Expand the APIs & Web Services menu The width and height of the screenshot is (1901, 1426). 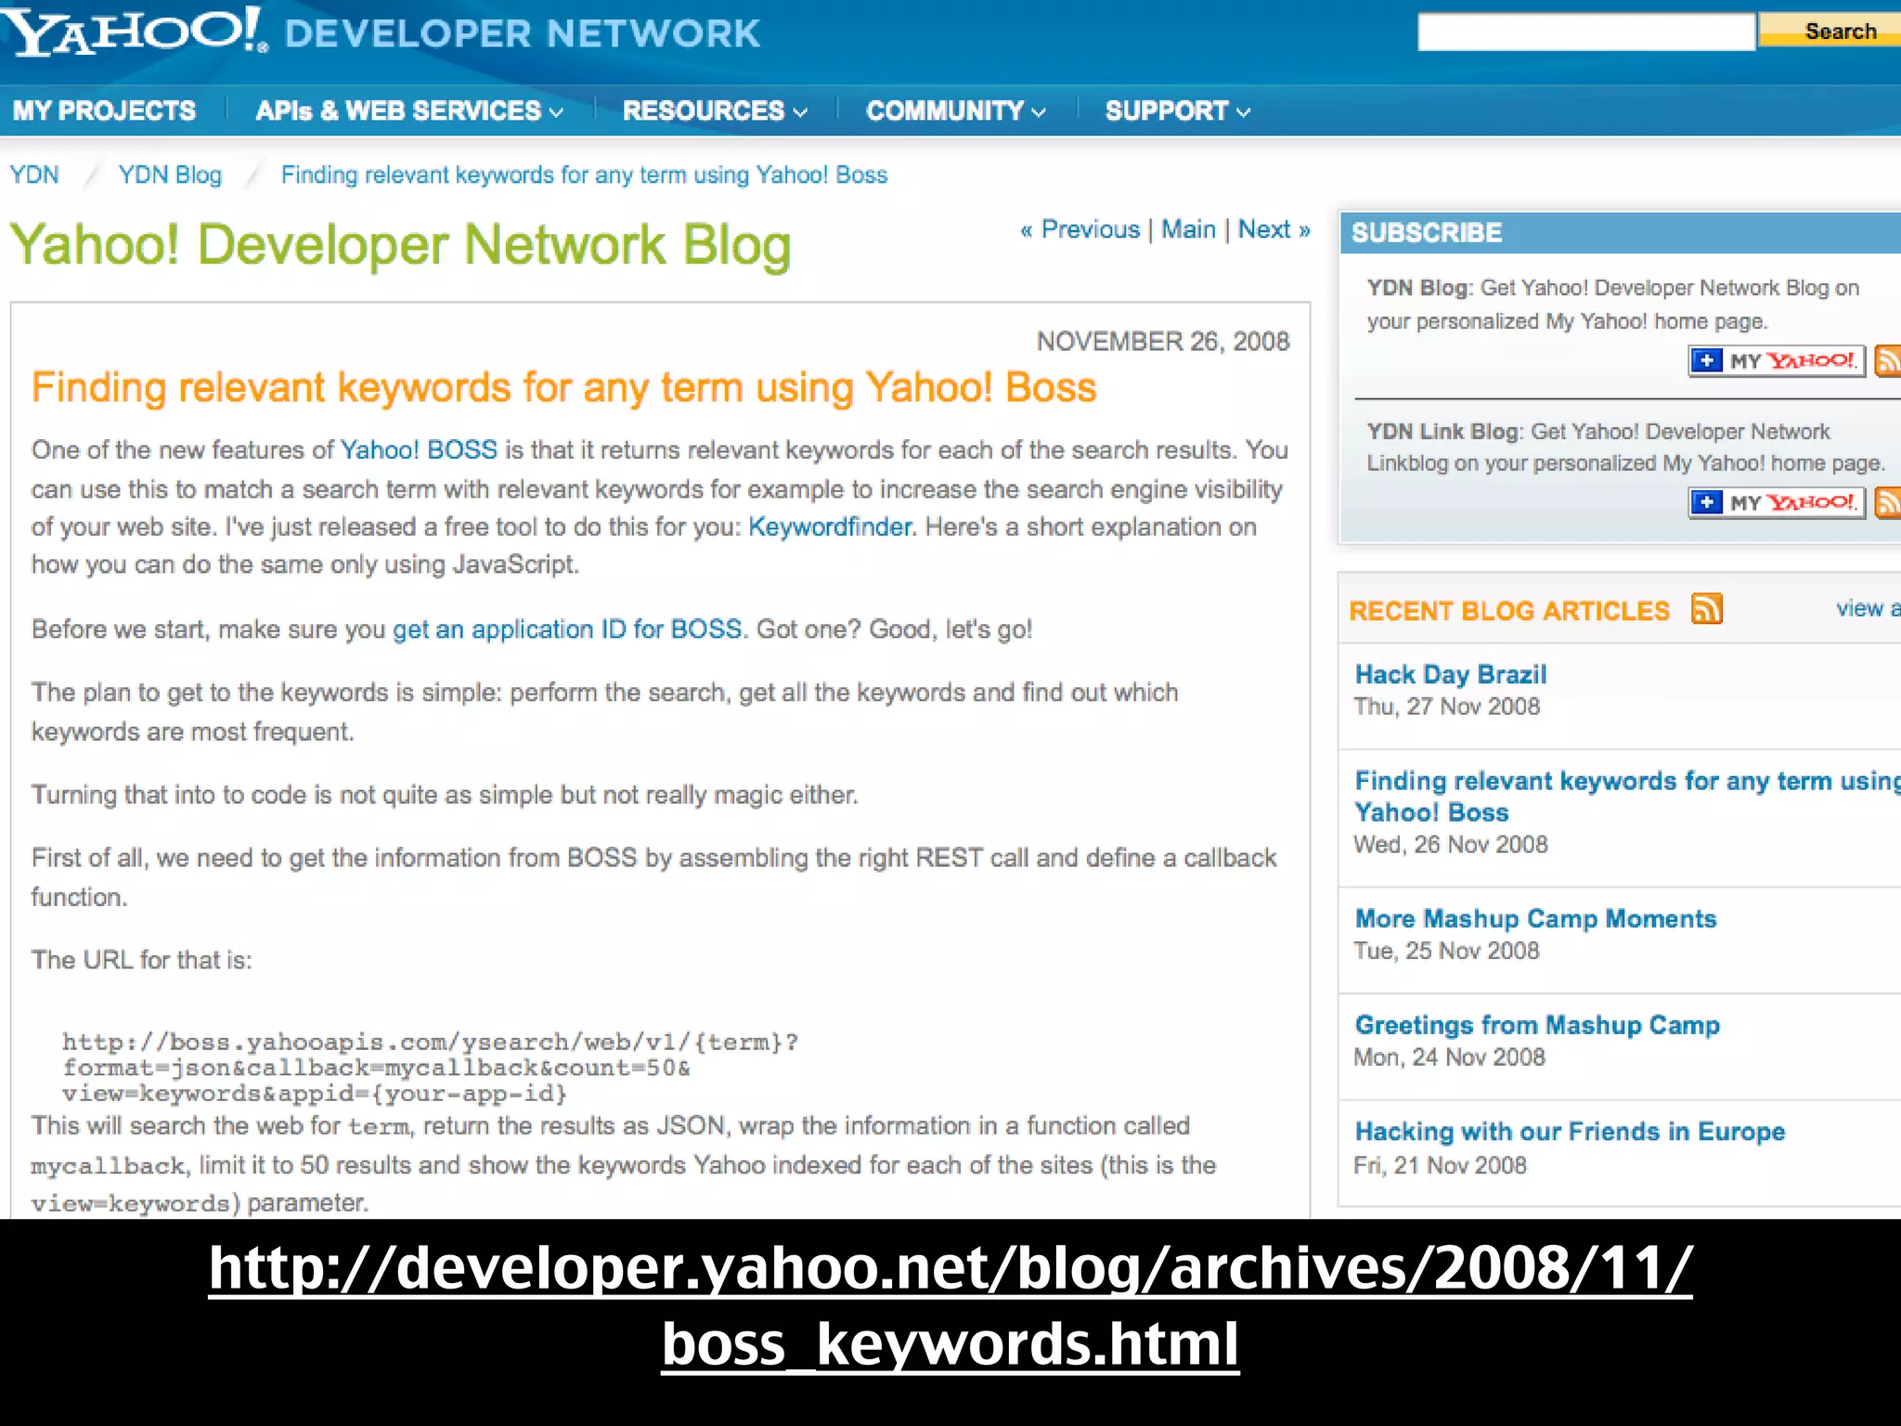pos(409,110)
